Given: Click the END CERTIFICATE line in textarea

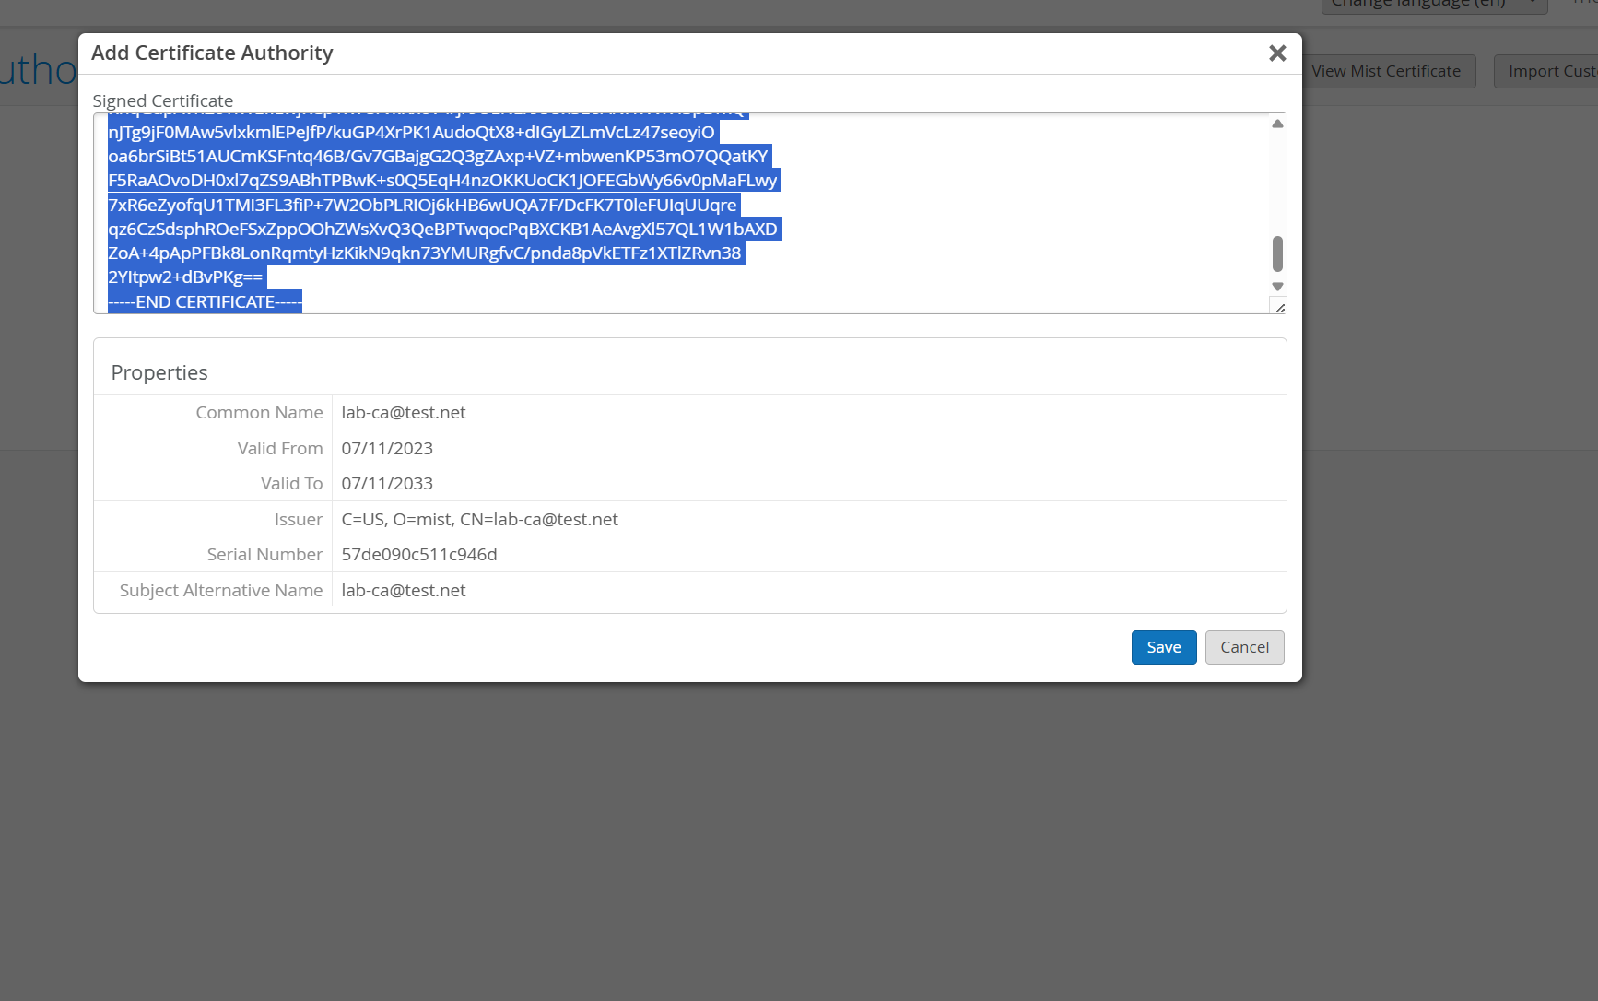Looking at the screenshot, I should pyautogui.click(x=205, y=301).
